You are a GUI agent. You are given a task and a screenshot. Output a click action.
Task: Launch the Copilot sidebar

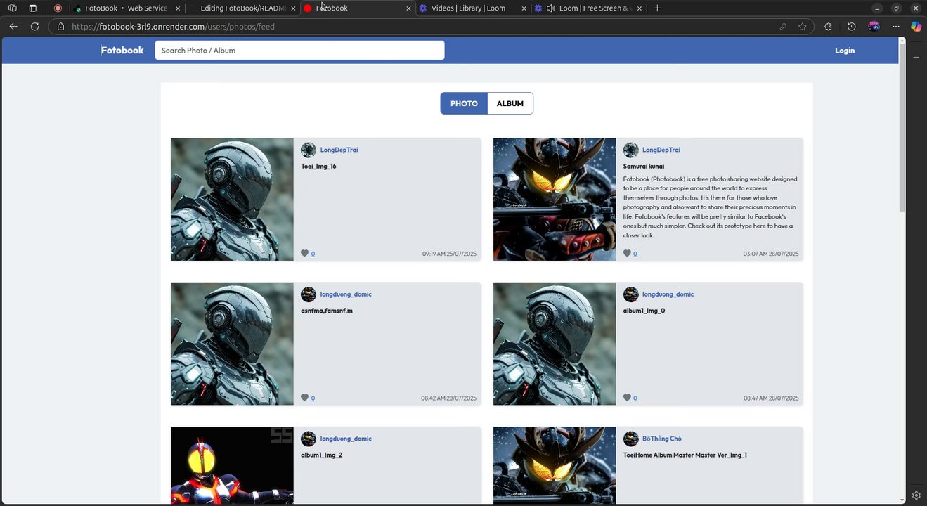(x=916, y=27)
